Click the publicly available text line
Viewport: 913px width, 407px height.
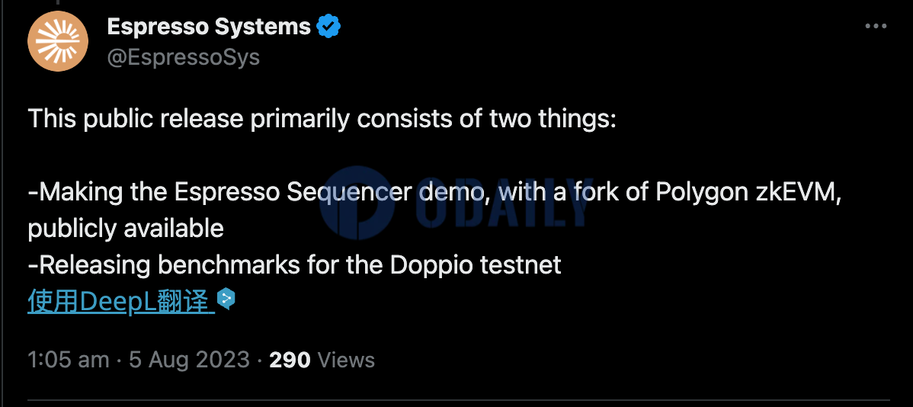click(126, 229)
